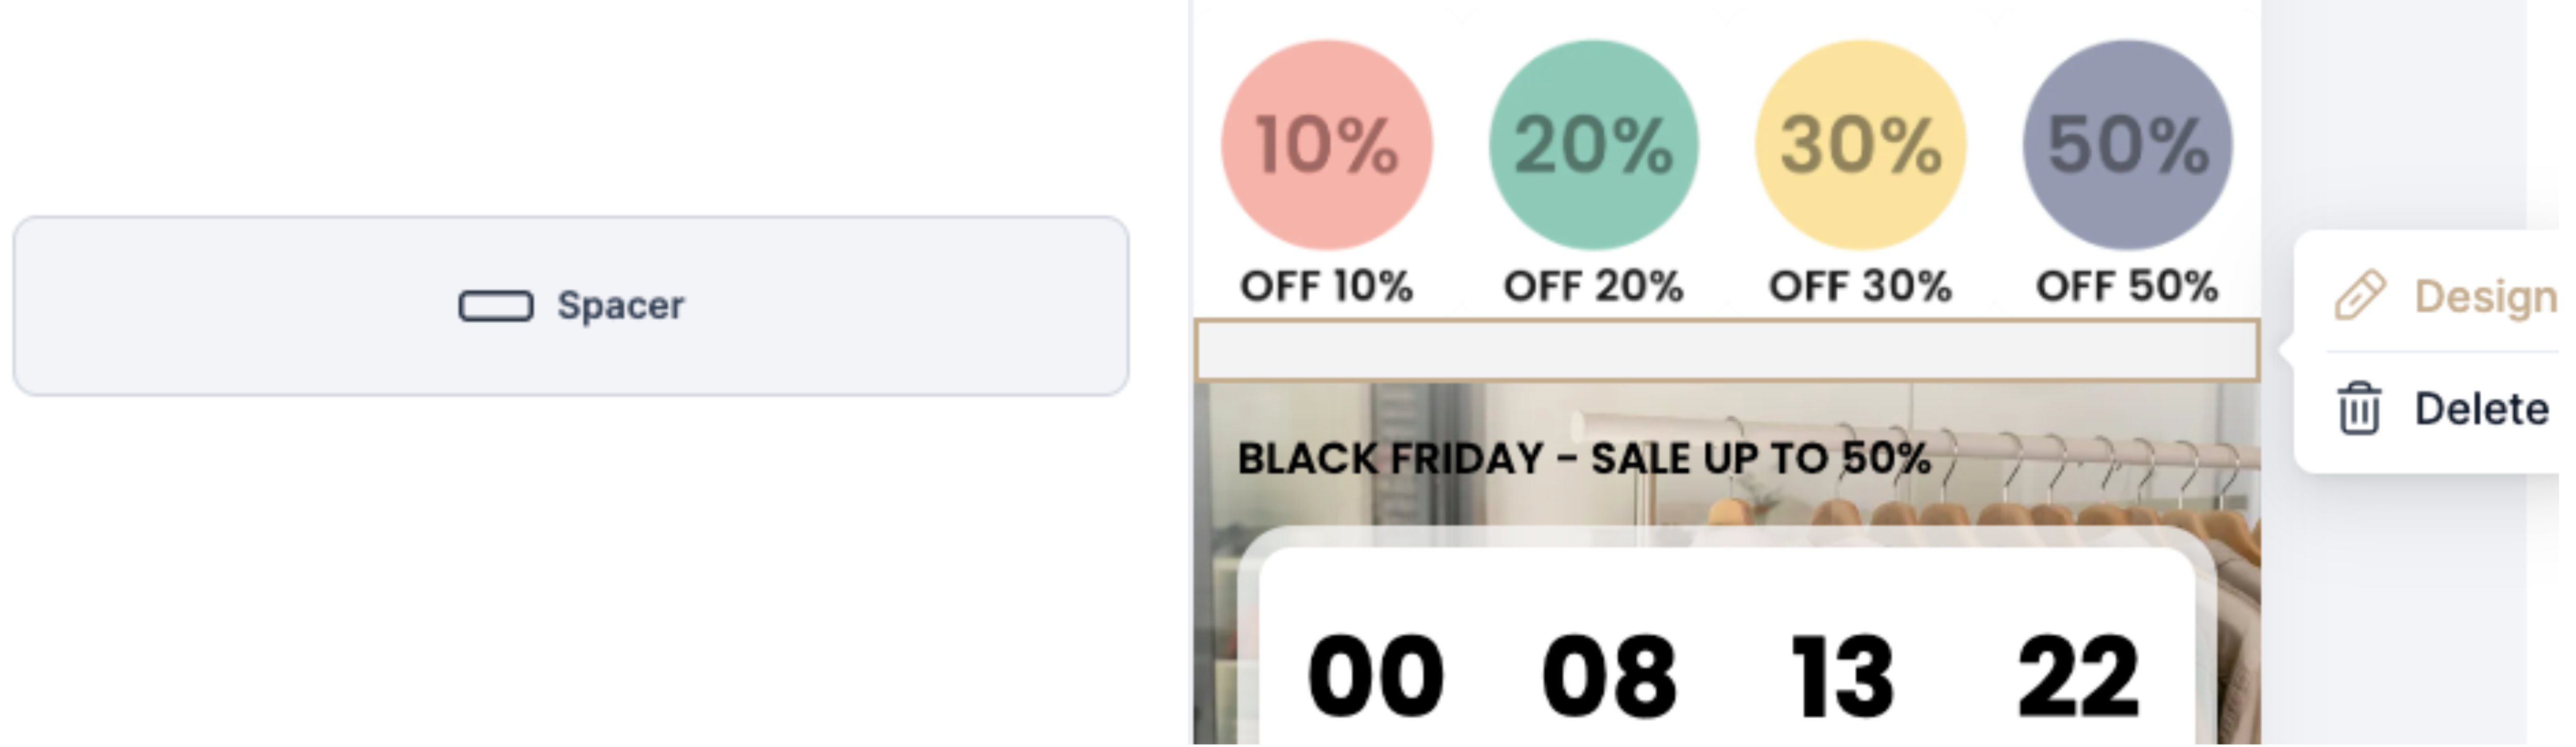Viewport: 2576px width, 747px height.
Task: Click the trash can icon
Action: pyautogui.click(x=2358, y=408)
